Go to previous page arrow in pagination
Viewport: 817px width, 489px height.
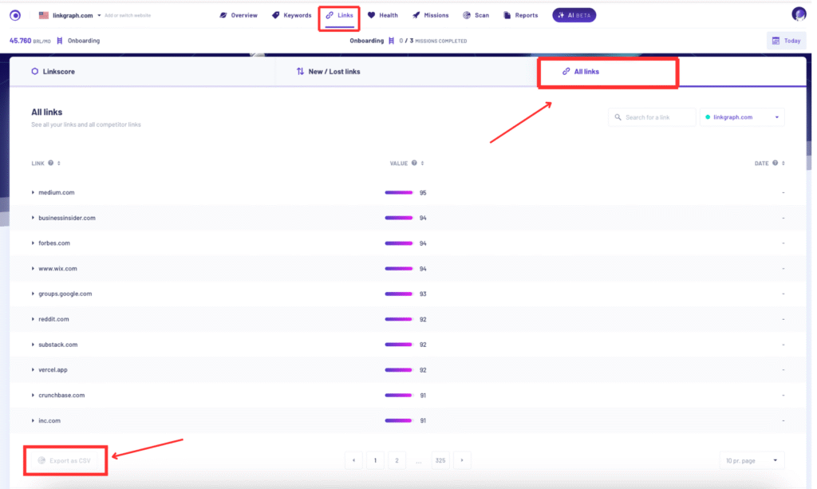coord(353,460)
